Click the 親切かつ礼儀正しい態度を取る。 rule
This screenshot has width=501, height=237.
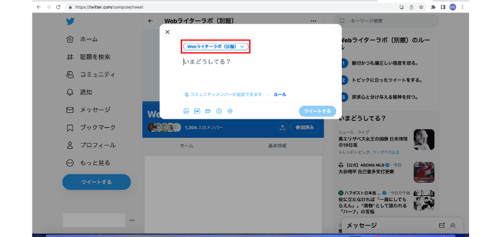pyautogui.click(x=385, y=63)
